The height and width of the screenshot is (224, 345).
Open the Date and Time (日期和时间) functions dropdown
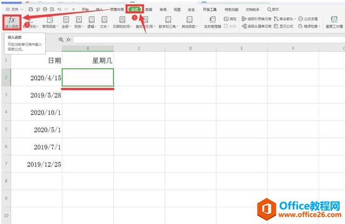pos(122,23)
